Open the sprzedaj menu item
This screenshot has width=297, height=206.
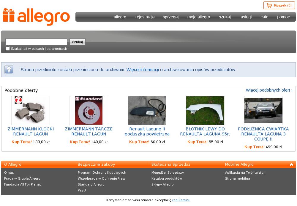click(x=171, y=17)
